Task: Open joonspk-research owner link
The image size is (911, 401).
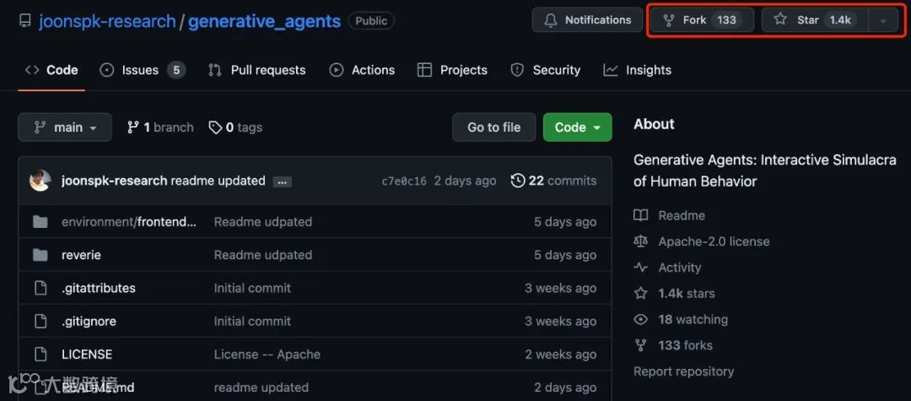Action: (x=107, y=21)
